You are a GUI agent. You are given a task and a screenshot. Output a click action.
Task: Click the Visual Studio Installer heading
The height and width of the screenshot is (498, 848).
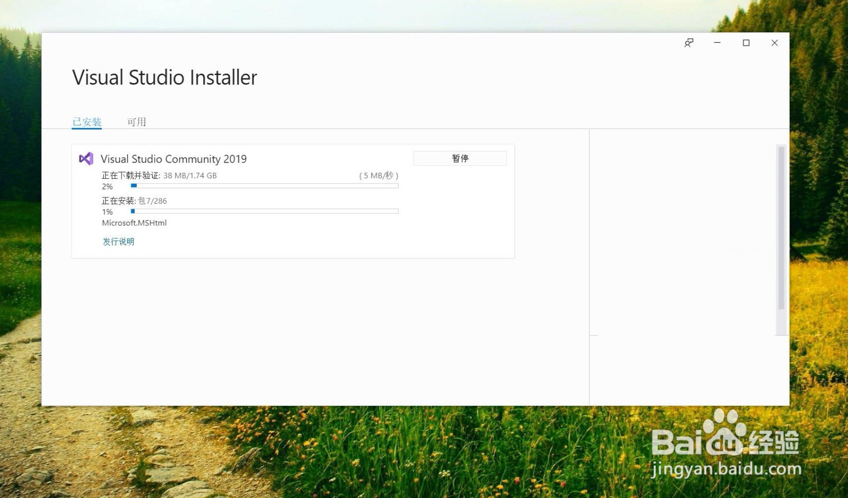click(x=165, y=78)
